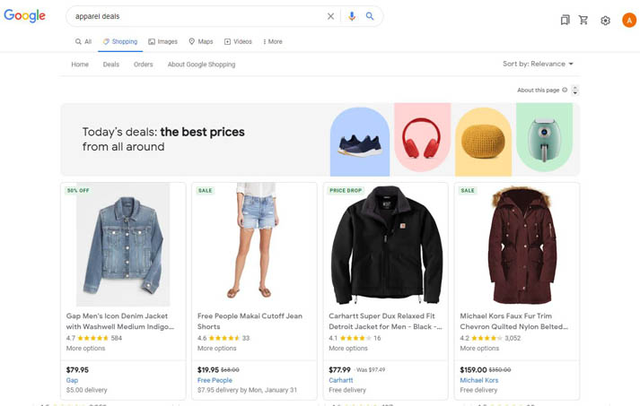
Task: Click More options under Gap denim jacket
Action: tap(85, 348)
